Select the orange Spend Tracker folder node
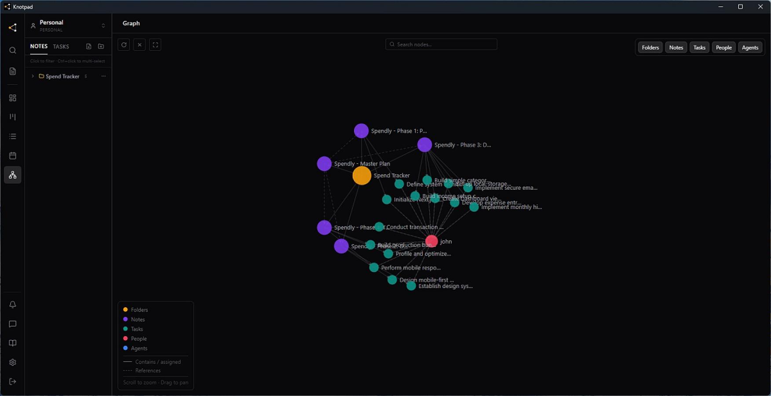The image size is (771, 396). [x=362, y=176]
